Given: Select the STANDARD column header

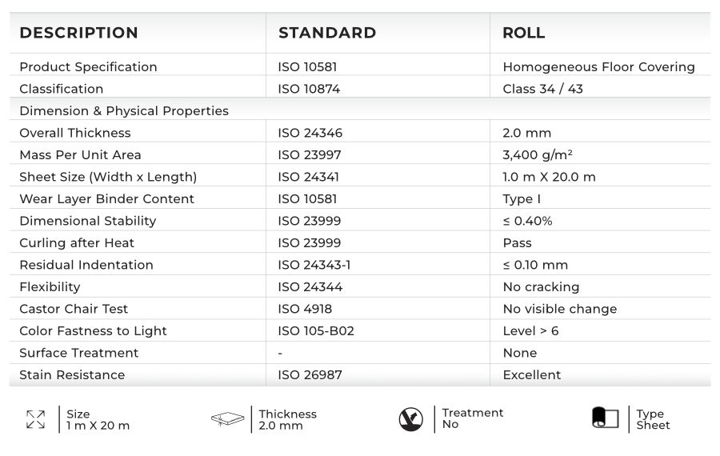Looking at the screenshot, I should coord(327,33).
